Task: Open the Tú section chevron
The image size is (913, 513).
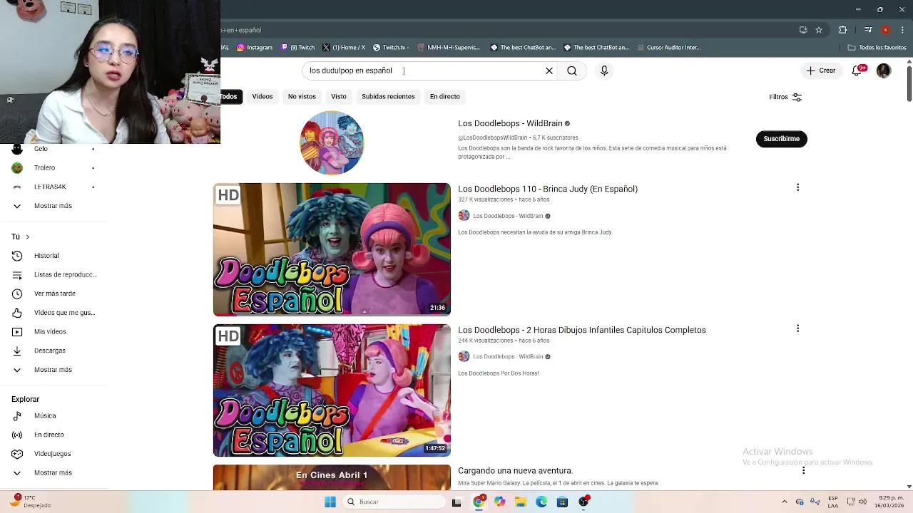Action: (27, 237)
